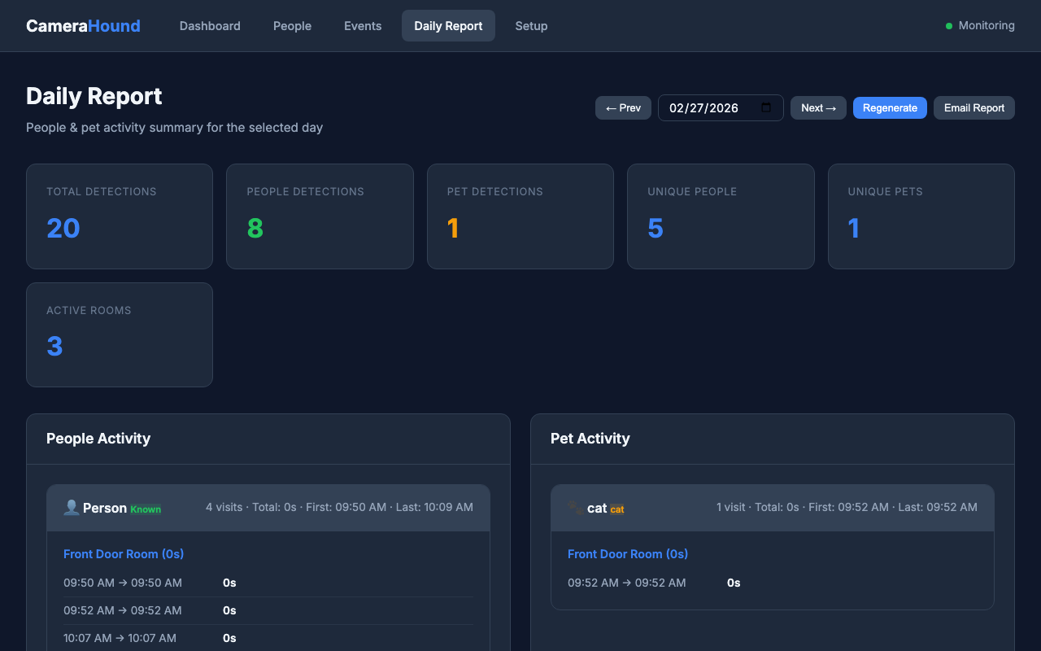This screenshot has width=1041, height=651.
Task: Open the People tab
Action: (292, 25)
